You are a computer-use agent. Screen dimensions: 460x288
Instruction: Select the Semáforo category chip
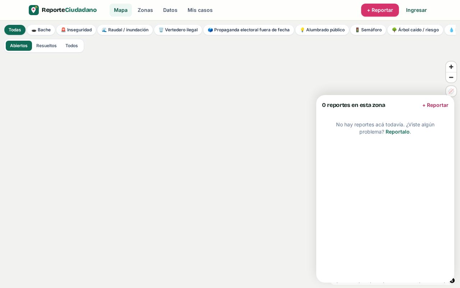point(368,30)
